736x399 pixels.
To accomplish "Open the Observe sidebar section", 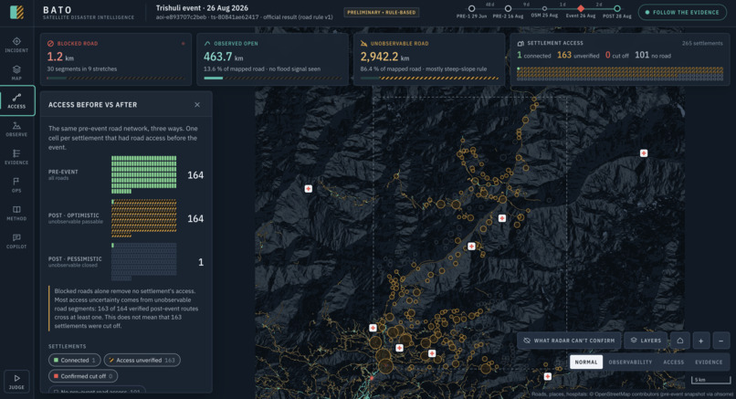I will click(16, 129).
